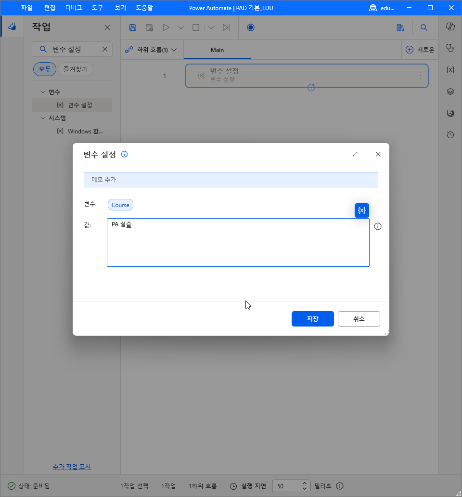Click the 실행 지연 clock icon
462x497 pixels.
[x=233, y=486]
